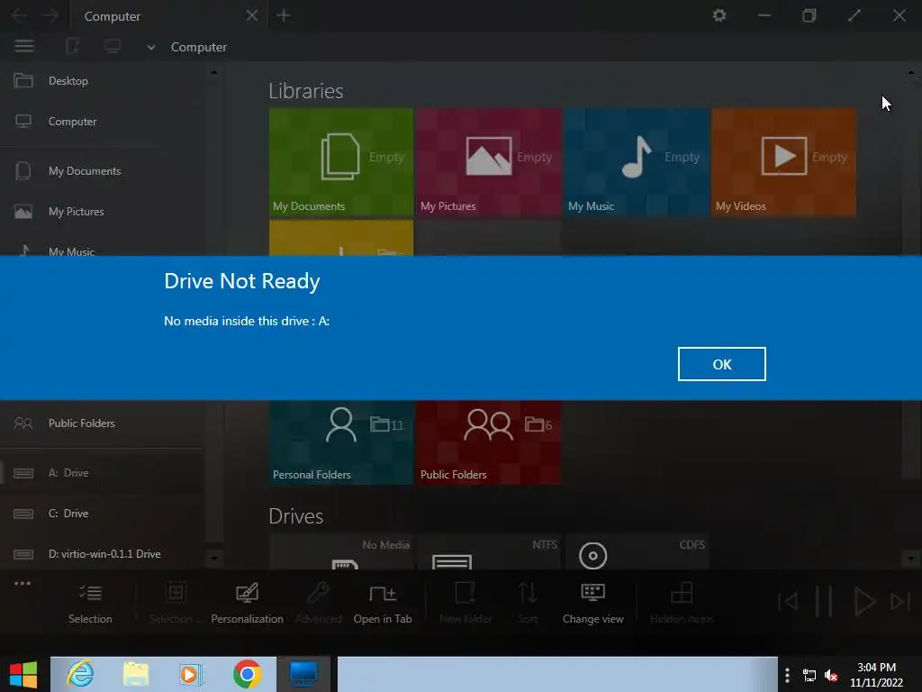Close the Computer tab
This screenshot has width=922, height=692.
pos(252,15)
